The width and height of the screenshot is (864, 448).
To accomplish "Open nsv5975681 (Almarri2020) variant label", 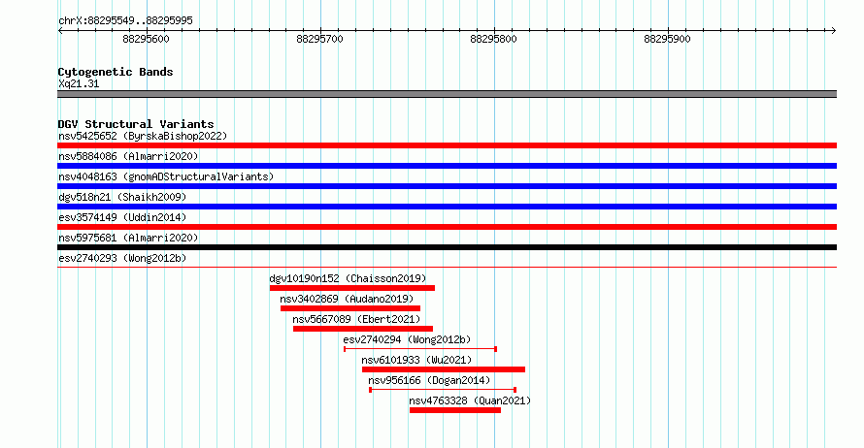I will [128, 238].
